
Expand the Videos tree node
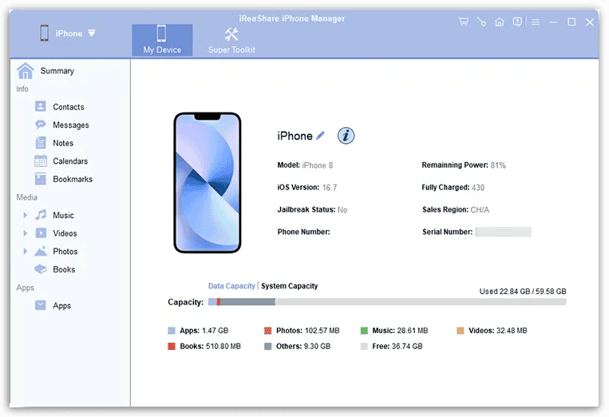[26, 233]
